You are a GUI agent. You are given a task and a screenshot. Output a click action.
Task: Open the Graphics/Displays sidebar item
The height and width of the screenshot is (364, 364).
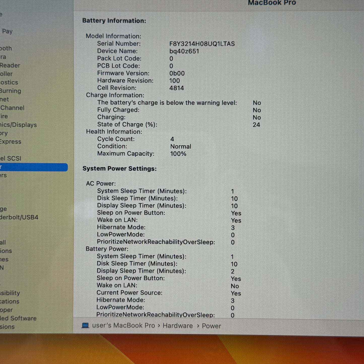point(18,125)
